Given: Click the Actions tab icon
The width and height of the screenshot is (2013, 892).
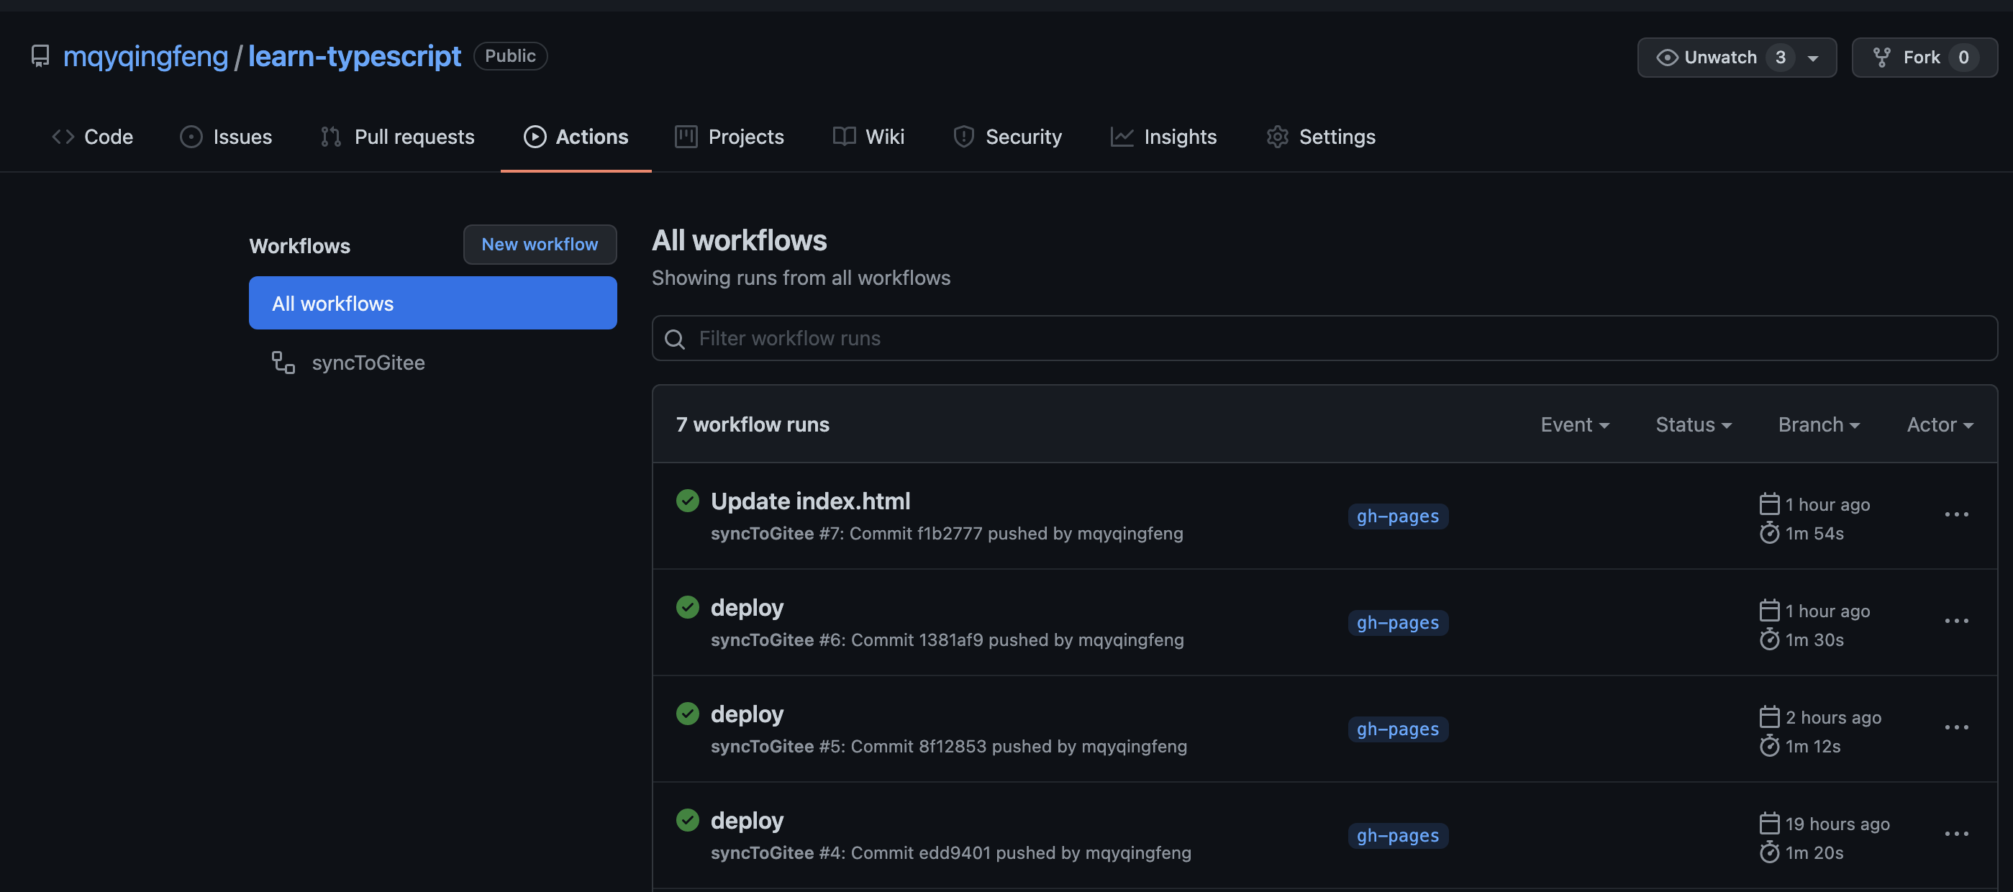Looking at the screenshot, I should pos(534,136).
